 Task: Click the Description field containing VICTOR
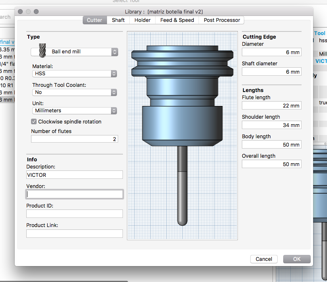tap(74, 175)
